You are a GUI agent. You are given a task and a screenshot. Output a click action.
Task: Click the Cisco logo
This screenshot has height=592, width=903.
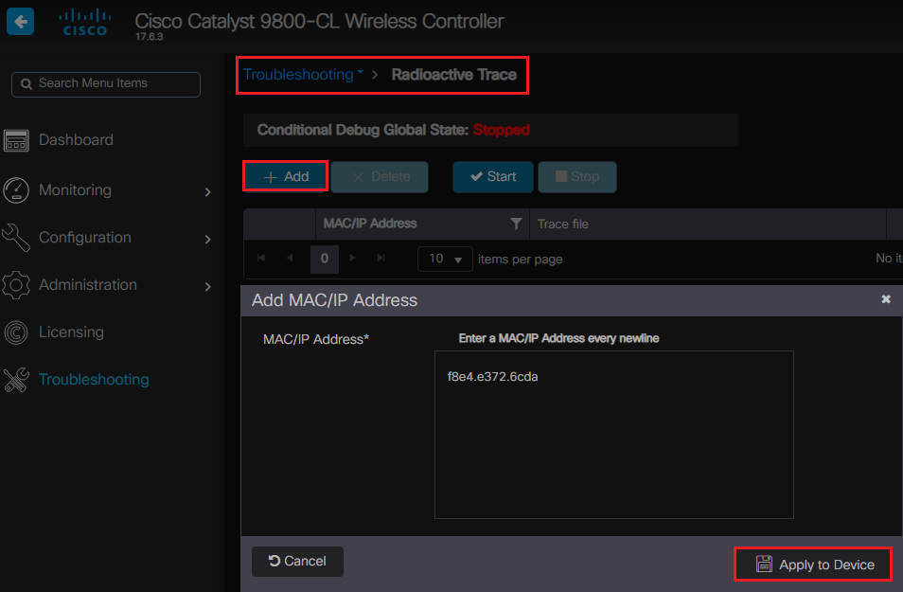tap(85, 22)
